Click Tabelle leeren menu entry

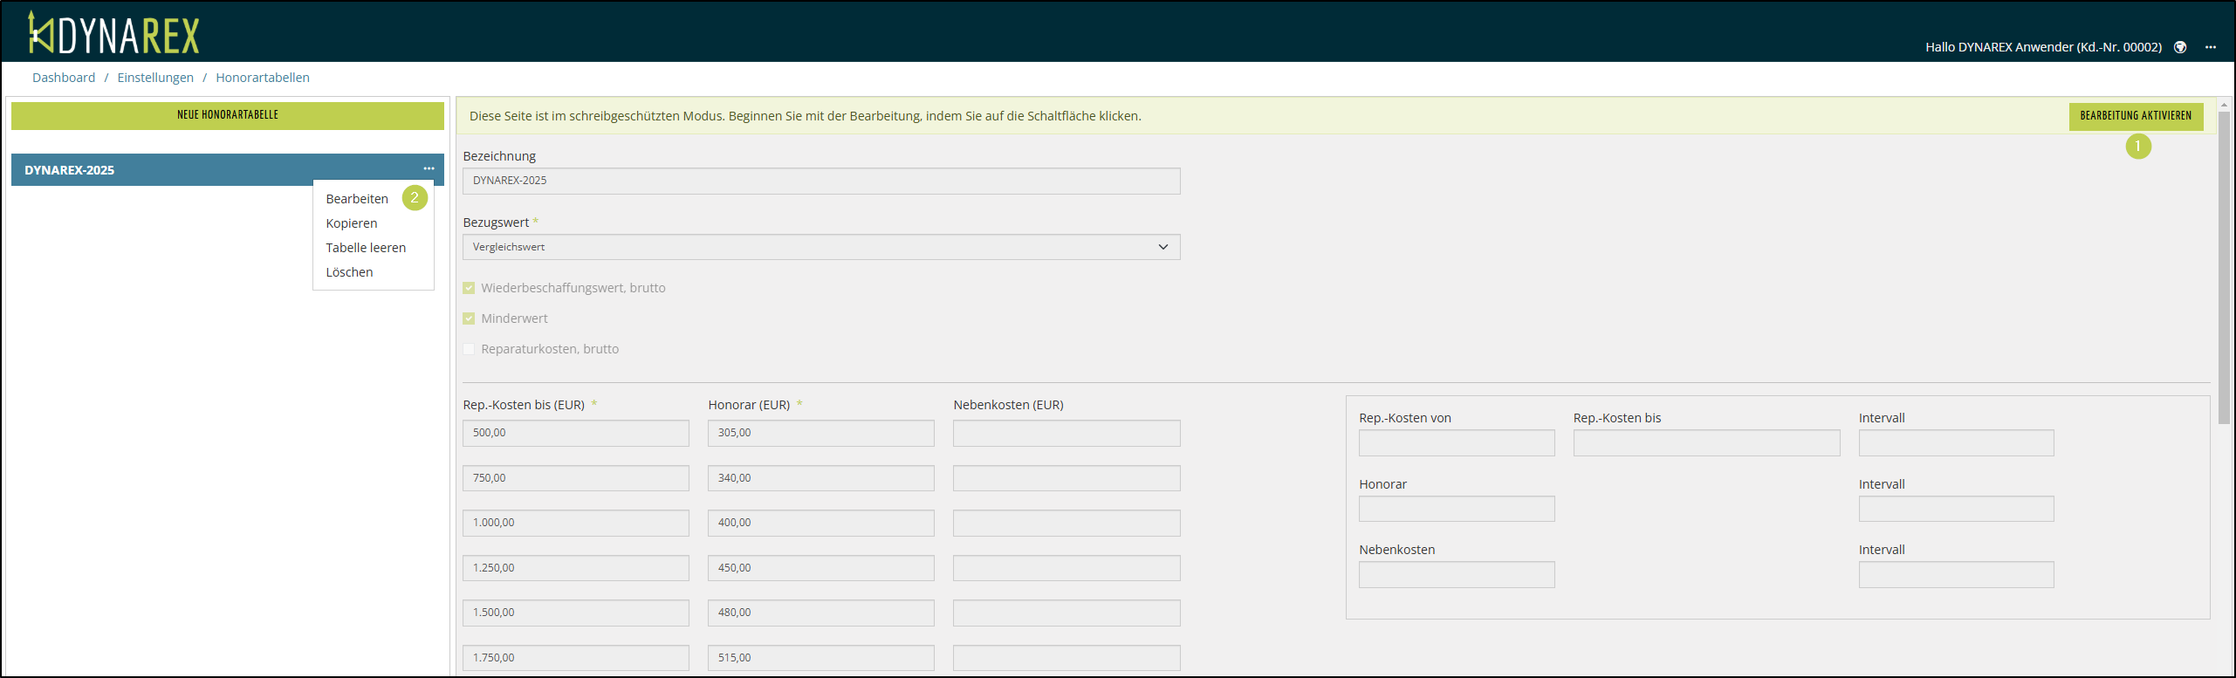coord(366,248)
